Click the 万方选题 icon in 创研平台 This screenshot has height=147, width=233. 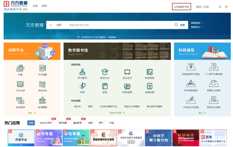(42, 68)
